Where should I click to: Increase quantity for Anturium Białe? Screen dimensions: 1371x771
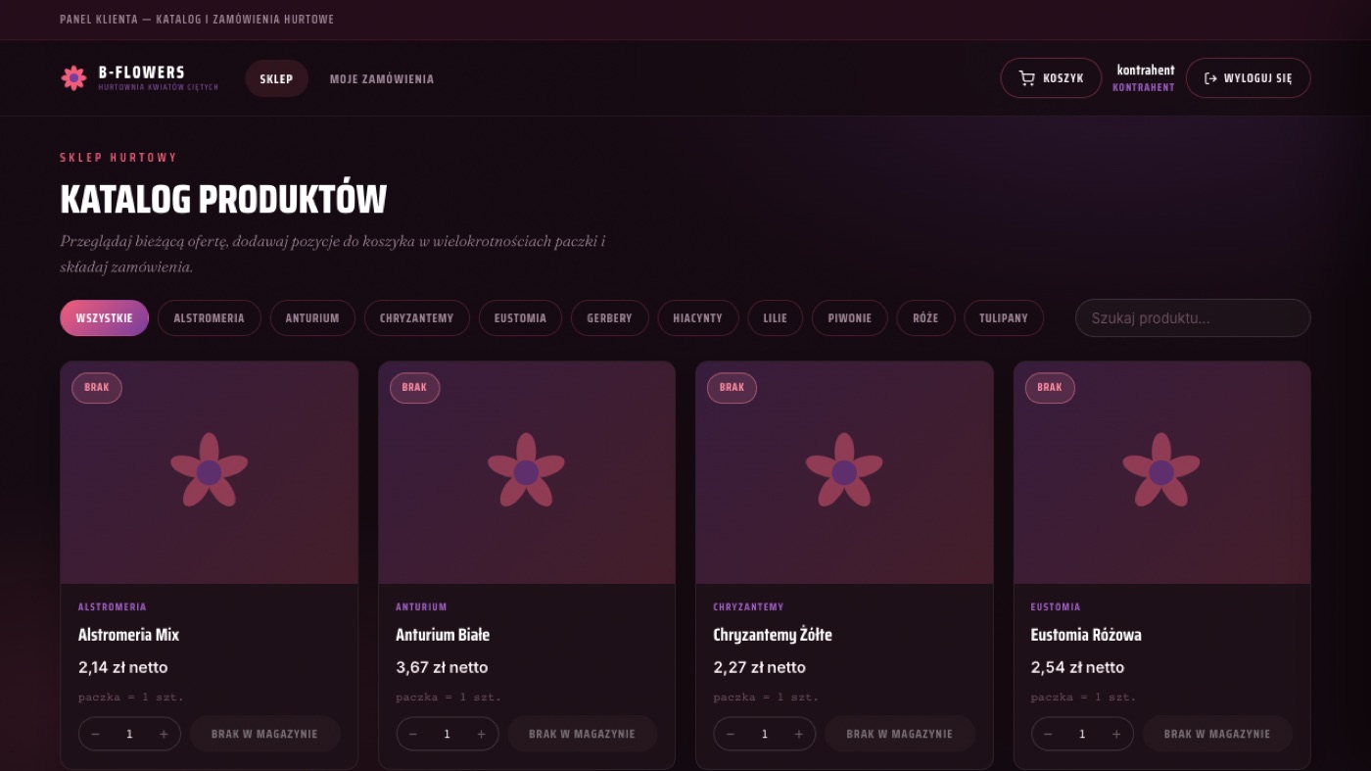point(481,734)
